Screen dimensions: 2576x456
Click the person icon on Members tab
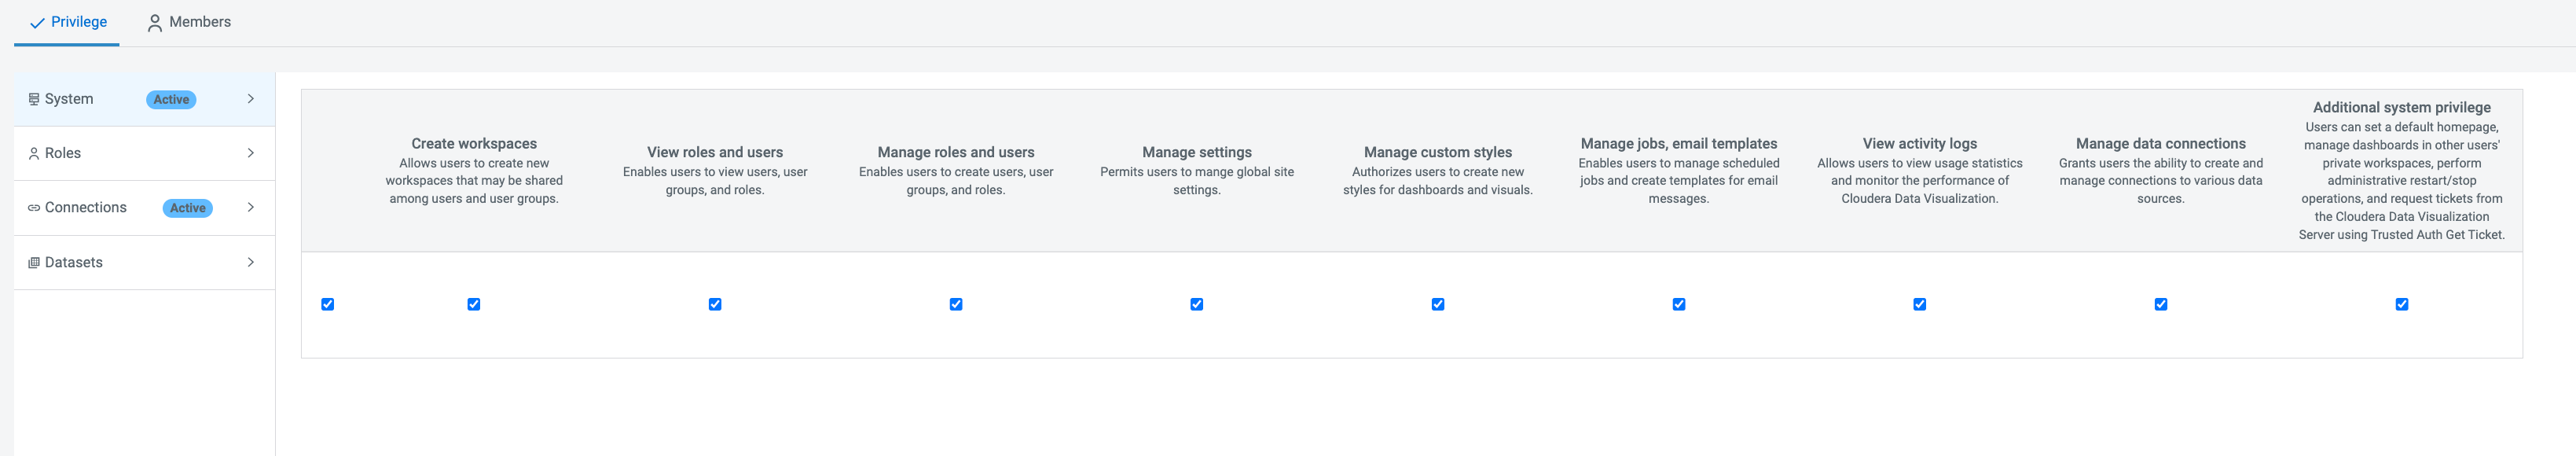(x=155, y=23)
